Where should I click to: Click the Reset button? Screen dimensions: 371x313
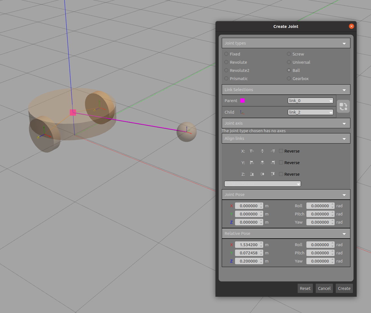(305, 288)
